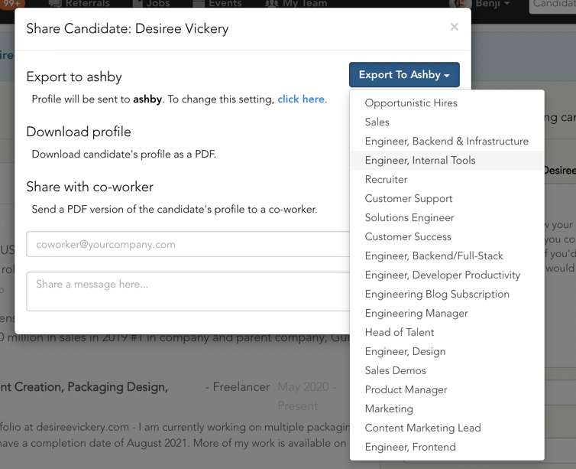Select Solutions Engineer option
This screenshot has width=576, height=469.
point(447,218)
